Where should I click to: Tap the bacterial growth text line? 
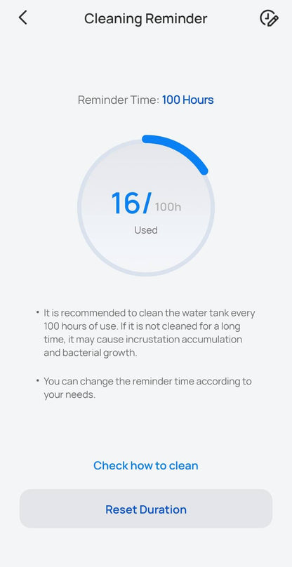click(x=91, y=353)
